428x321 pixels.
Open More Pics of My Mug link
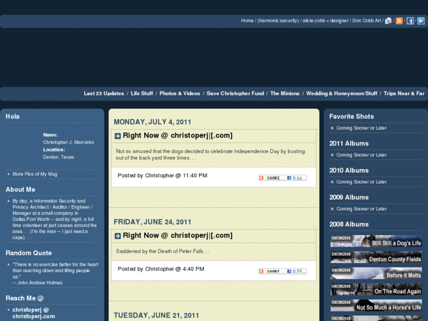pyautogui.click(x=35, y=174)
